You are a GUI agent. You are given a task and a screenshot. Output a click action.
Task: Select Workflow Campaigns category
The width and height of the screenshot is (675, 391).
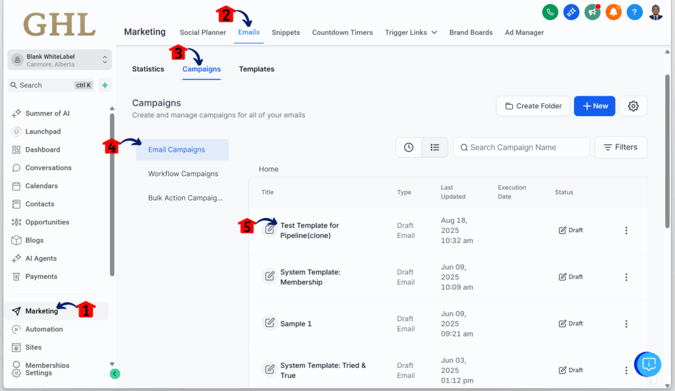(x=183, y=173)
